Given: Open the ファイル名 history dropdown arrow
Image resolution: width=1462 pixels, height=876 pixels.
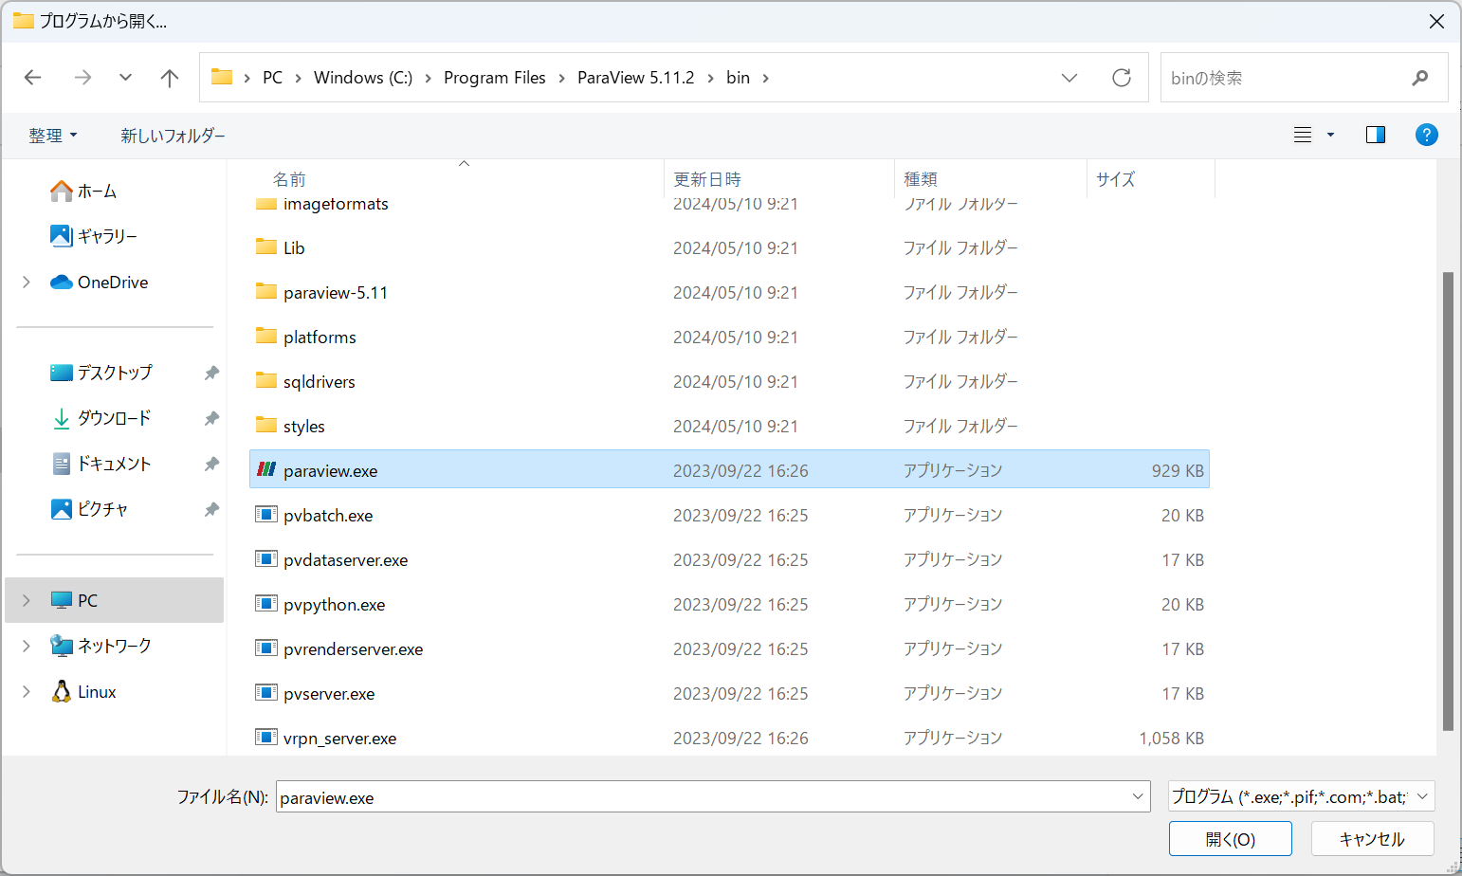Looking at the screenshot, I should (x=1138, y=797).
